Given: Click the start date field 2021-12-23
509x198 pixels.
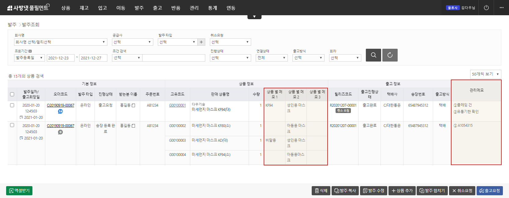Looking at the screenshot, I should tap(61, 58).
